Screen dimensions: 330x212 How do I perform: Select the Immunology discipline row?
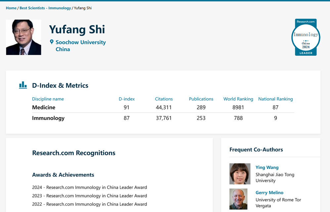(48, 118)
